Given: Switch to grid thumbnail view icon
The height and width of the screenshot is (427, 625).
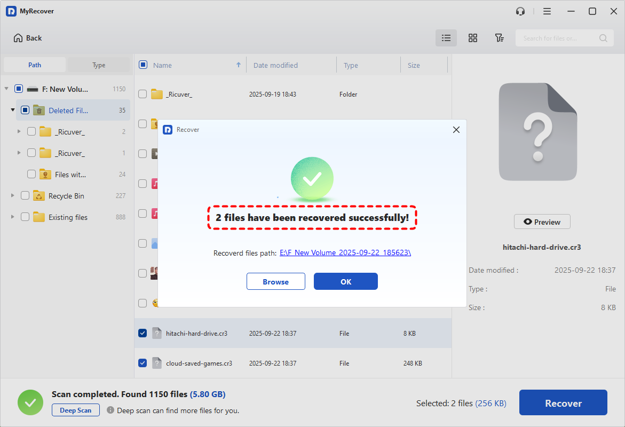Looking at the screenshot, I should point(473,38).
